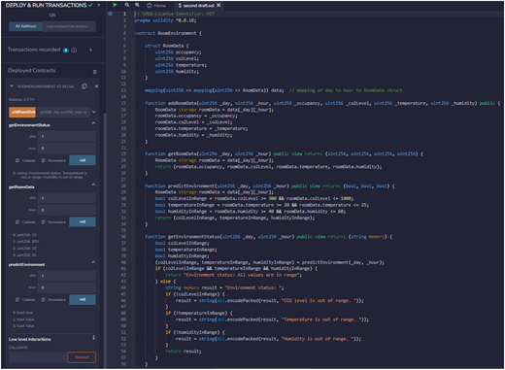Collapse the predictEnvironment function

(x=93, y=262)
